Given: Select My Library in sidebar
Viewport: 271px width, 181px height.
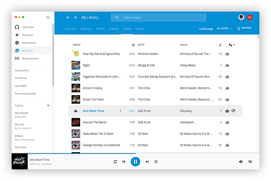Looking at the screenshot, I should click(x=32, y=51).
